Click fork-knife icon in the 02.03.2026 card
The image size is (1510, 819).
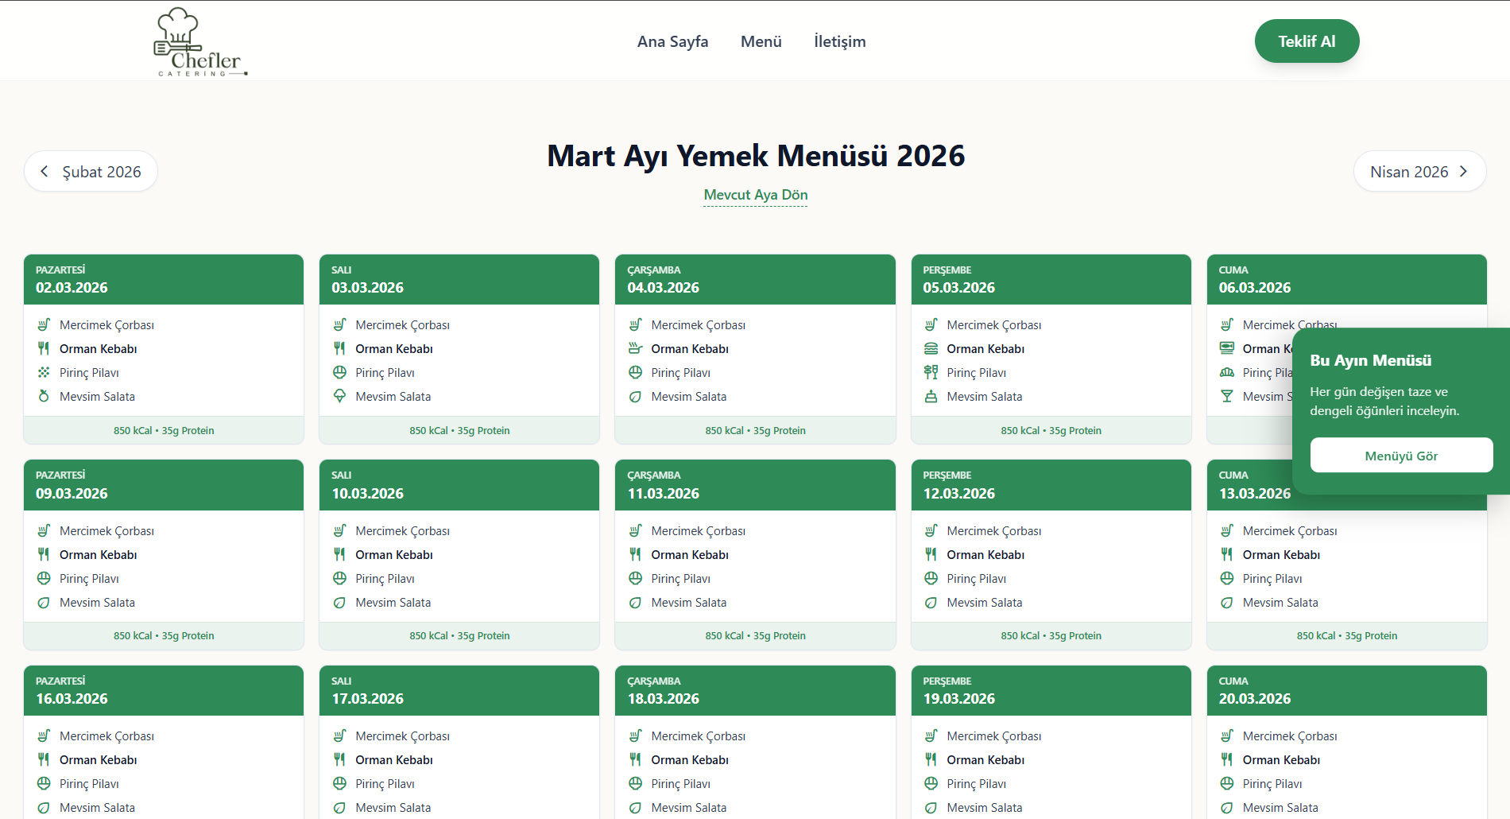(44, 348)
